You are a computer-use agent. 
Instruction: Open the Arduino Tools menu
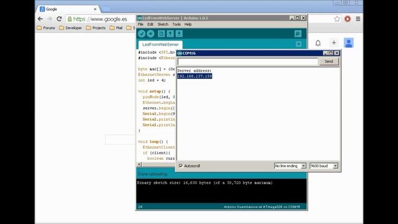(x=177, y=24)
